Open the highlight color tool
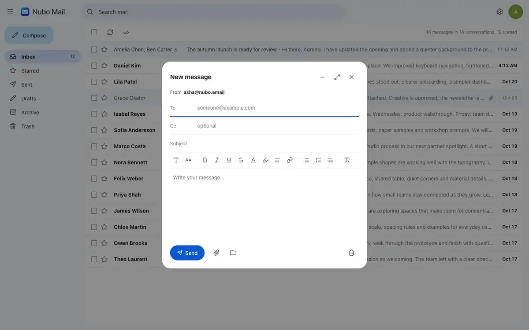This screenshot has width=529, height=330. point(265,160)
